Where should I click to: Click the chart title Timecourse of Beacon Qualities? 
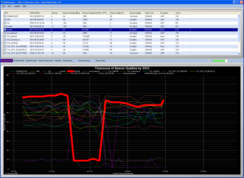coord(122,68)
